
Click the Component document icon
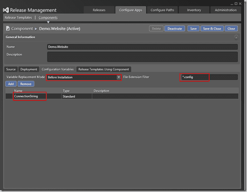(8, 29)
